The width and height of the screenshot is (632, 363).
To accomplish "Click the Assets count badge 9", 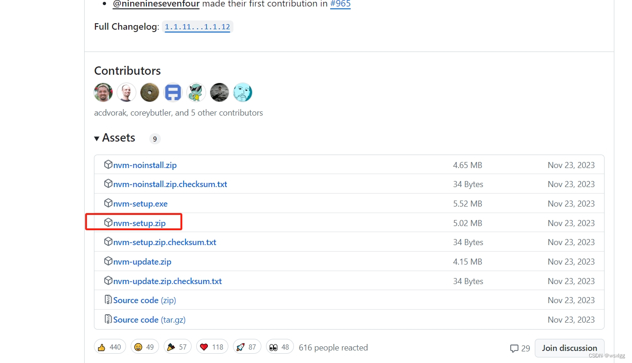I will click(x=155, y=139).
